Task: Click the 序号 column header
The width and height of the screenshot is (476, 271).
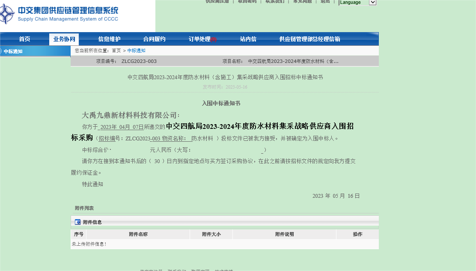Action: tap(79, 234)
